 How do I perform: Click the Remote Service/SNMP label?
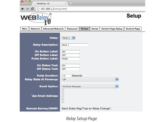42,108
